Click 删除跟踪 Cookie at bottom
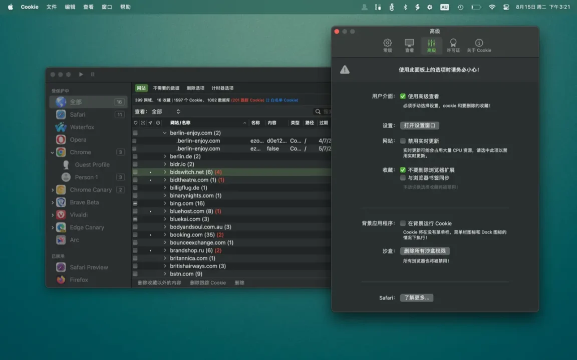 click(x=208, y=283)
